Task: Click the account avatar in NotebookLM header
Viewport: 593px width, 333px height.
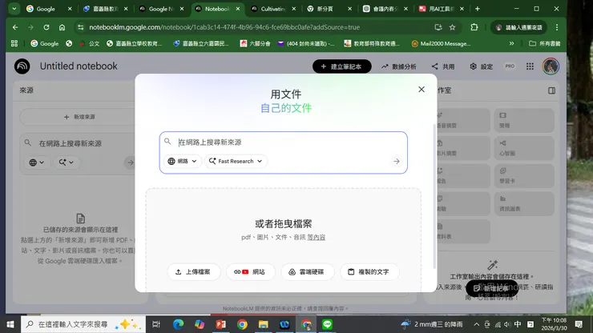Action: [551, 66]
